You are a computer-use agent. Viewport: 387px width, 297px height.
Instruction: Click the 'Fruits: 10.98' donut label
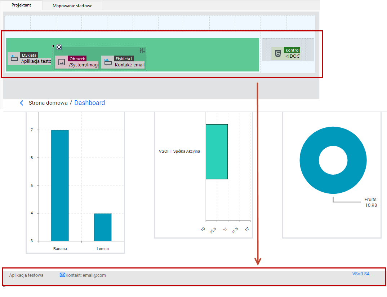tap(371, 202)
